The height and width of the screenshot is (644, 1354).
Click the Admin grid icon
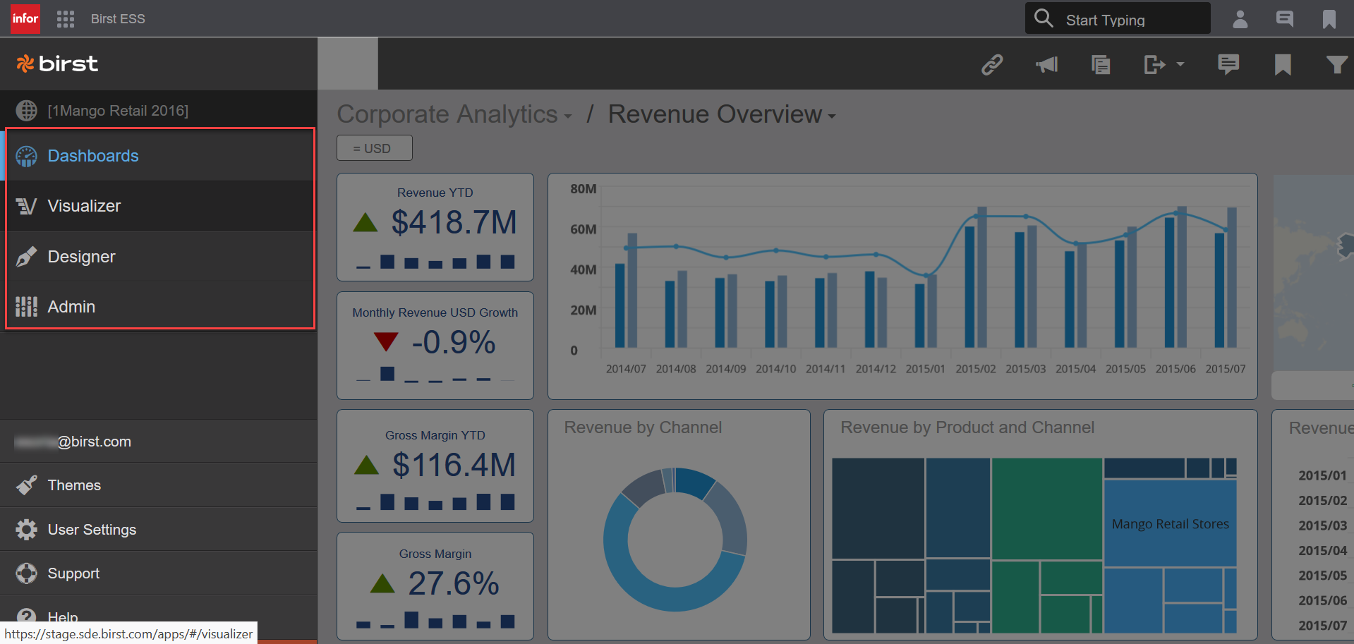(27, 307)
